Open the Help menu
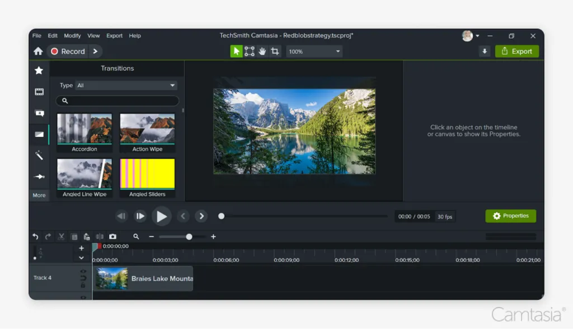 click(134, 35)
